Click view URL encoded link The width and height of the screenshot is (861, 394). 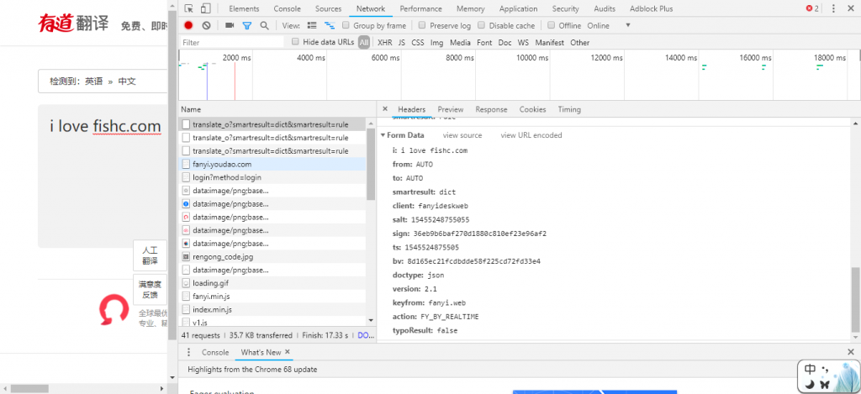pos(531,135)
